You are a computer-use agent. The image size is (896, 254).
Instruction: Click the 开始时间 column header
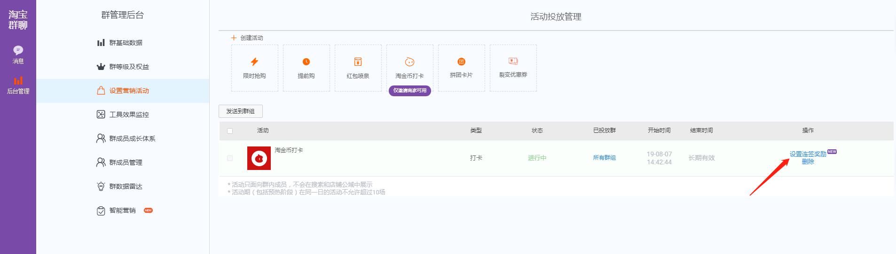pyautogui.click(x=659, y=131)
